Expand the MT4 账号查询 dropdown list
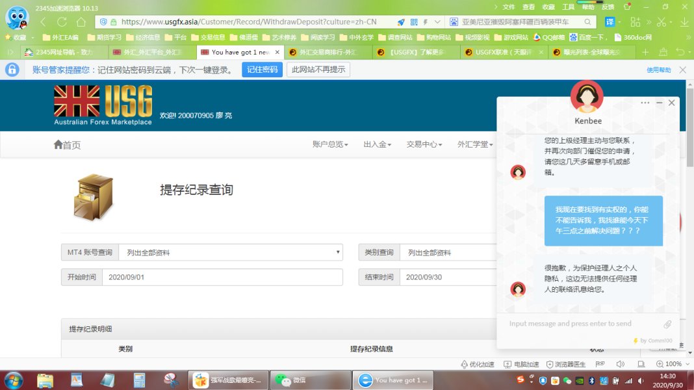Screen dimensions: 694x390 (x=231, y=252)
